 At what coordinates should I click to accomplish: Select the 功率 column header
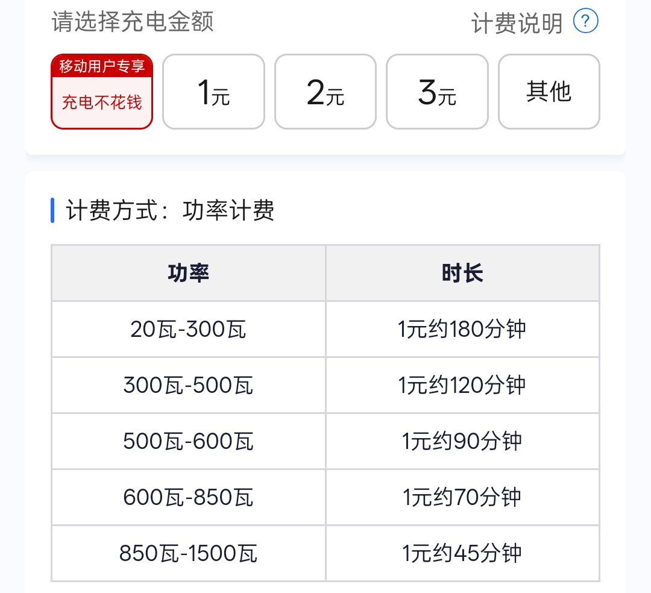(x=188, y=272)
